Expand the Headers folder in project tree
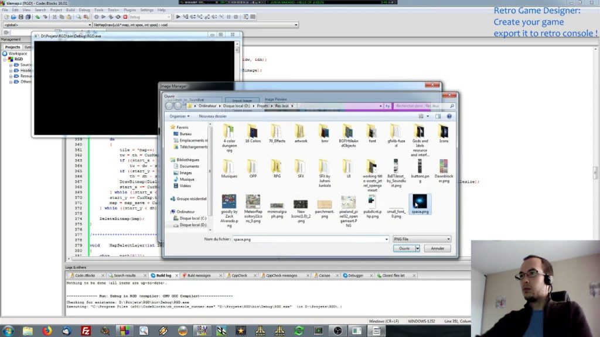Image resolution: width=600 pixels, height=337 pixels. 11,71
